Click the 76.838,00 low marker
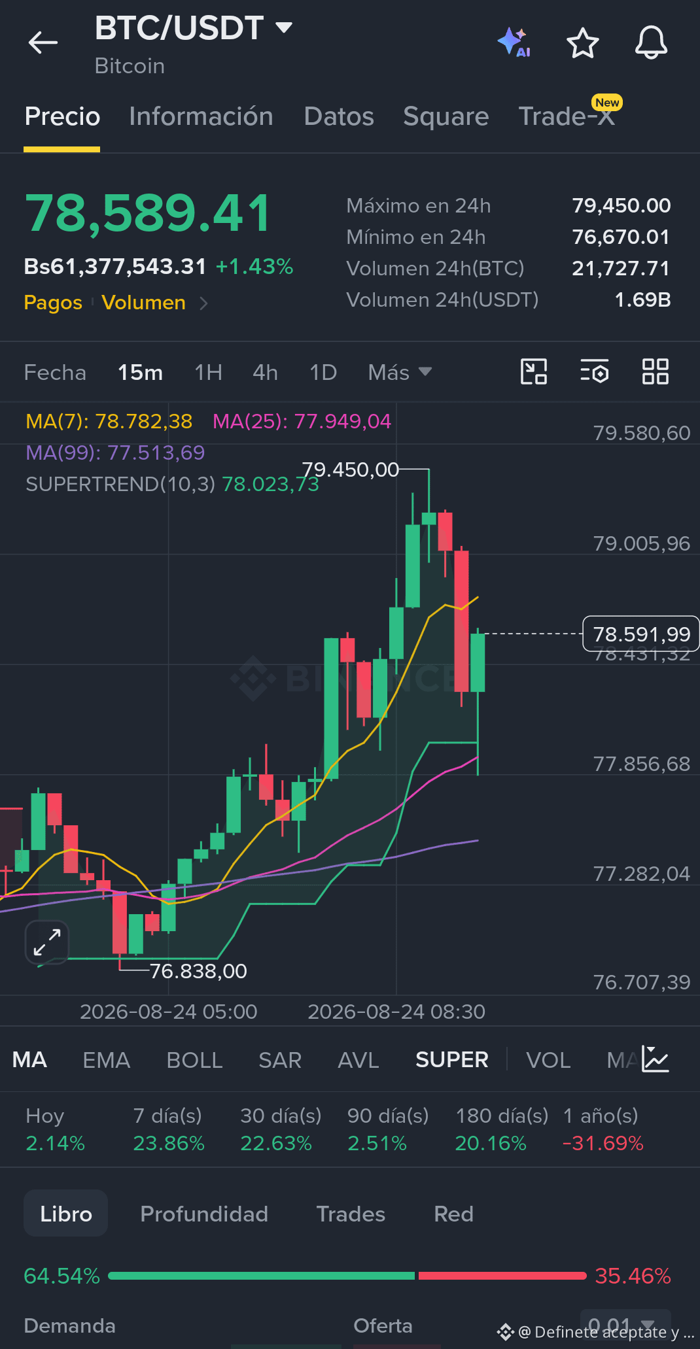Viewport: 700px width, 1349px height. (198, 971)
